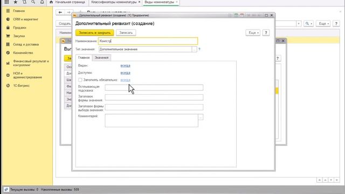Click Накопленные вызовы: 559 in status bar

click(x=60, y=189)
